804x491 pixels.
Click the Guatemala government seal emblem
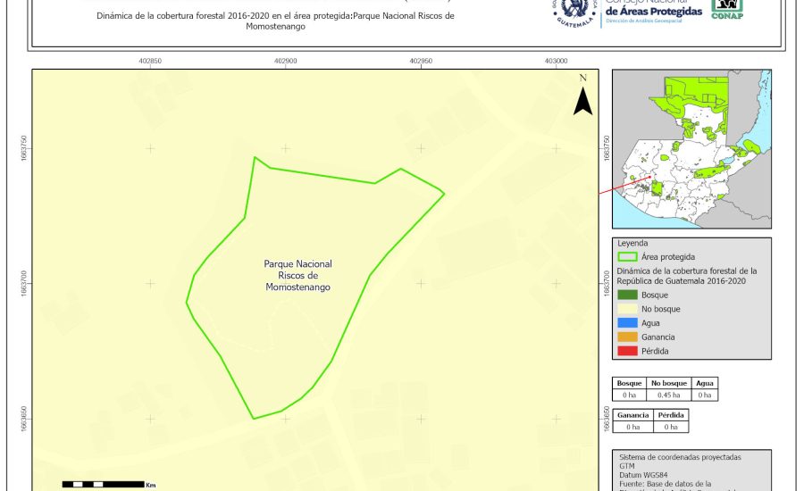click(574, 12)
